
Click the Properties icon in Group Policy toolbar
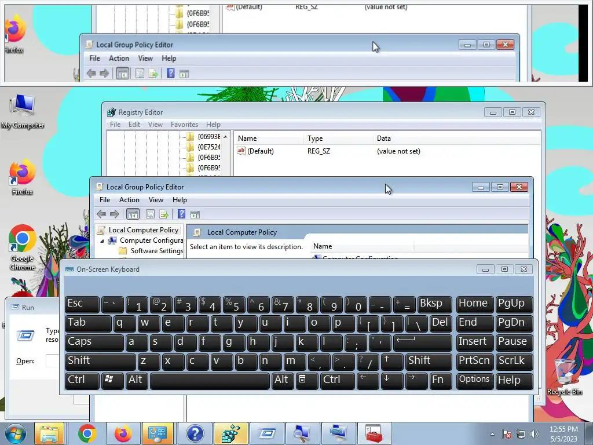(x=150, y=214)
